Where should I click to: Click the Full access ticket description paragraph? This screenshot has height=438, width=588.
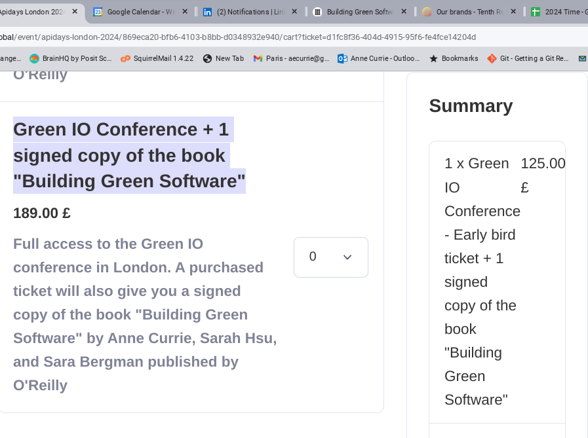coord(145,314)
